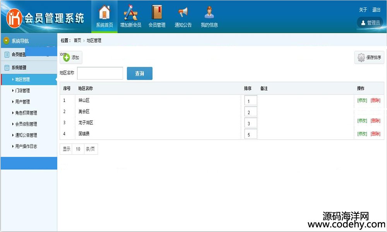Click the 龙子湖区 region name cell

(x=86, y=122)
